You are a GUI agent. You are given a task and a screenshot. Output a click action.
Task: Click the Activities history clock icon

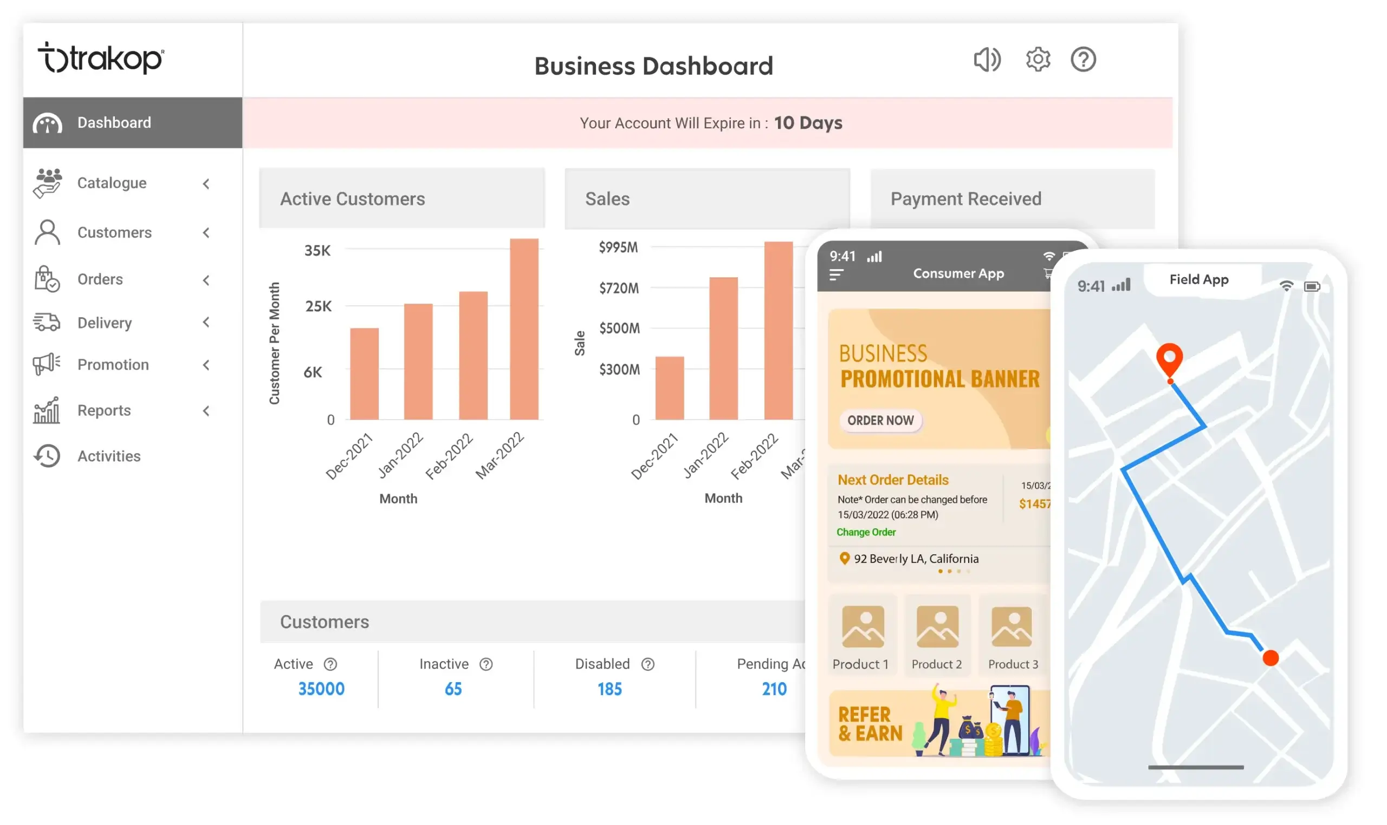pos(47,456)
